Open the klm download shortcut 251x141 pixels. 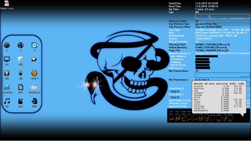pos(7,73)
